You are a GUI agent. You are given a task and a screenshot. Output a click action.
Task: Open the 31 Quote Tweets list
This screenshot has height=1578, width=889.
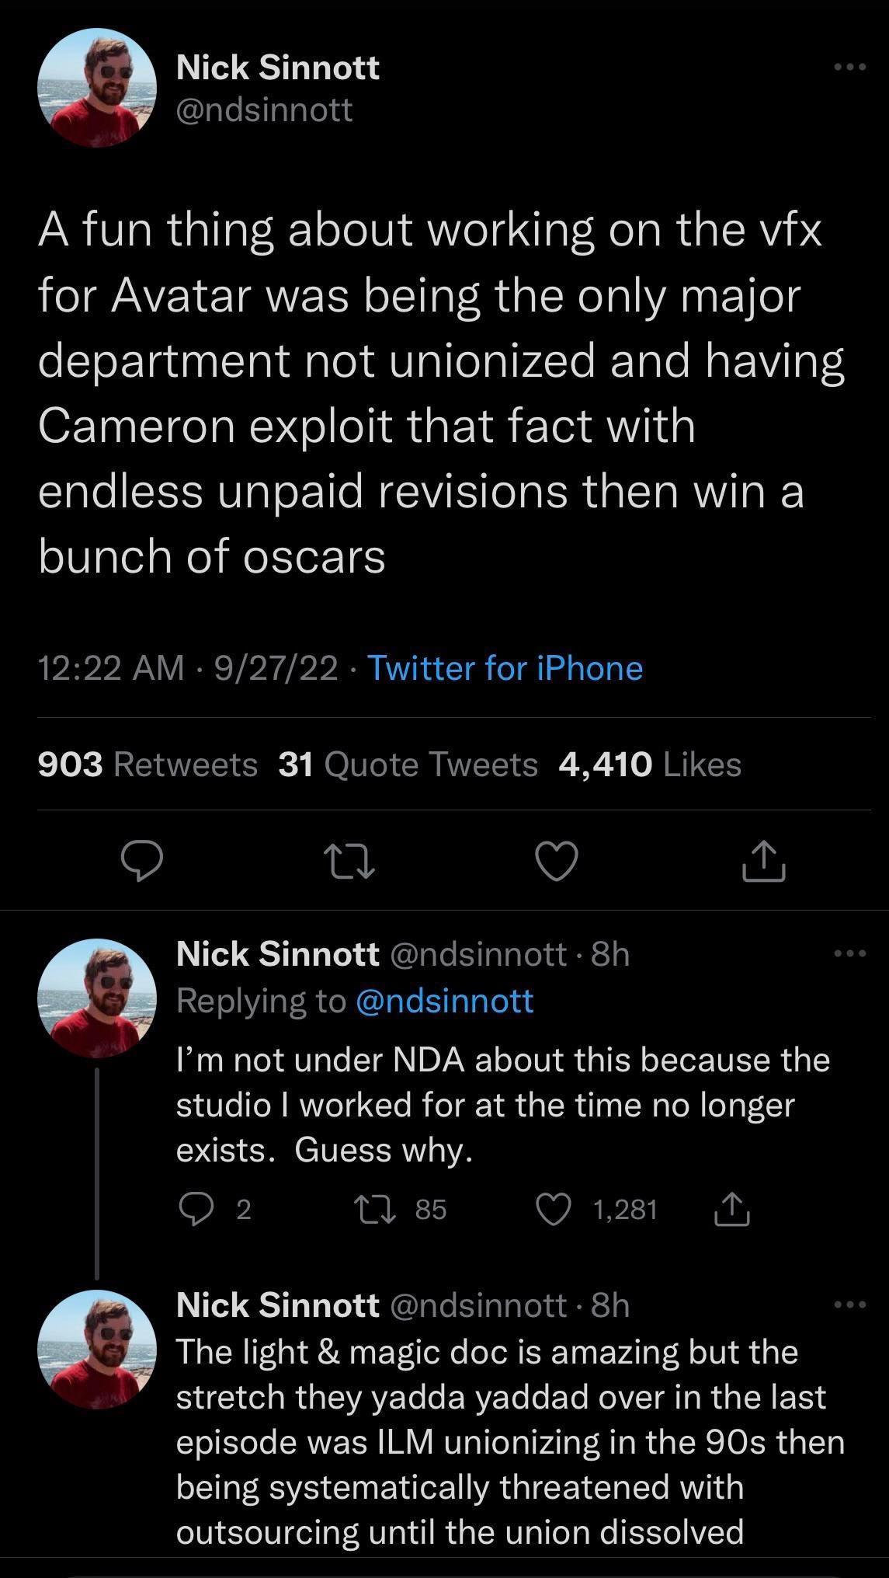tap(410, 766)
